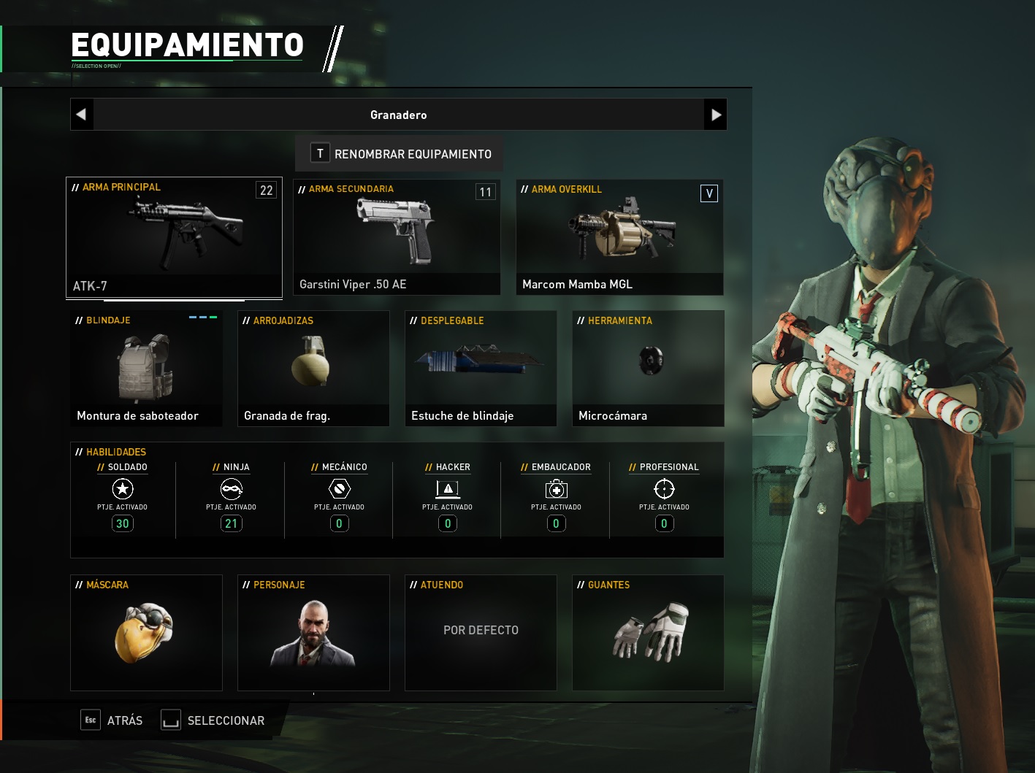Open the Granadero loadout name selector
Screen dimensions: 1035x773
[x=399, y=115]
